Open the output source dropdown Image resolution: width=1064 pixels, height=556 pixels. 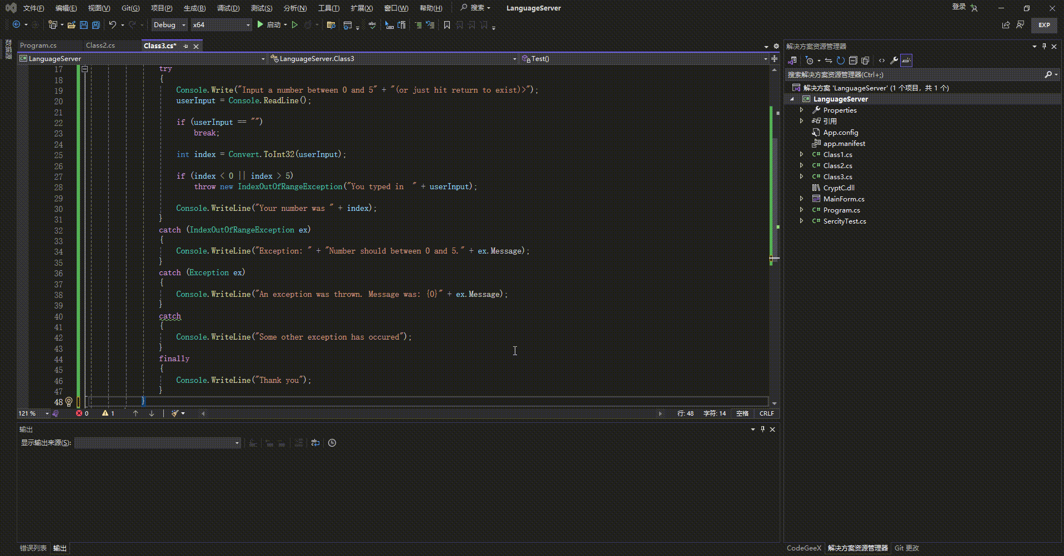click(158, 443)
